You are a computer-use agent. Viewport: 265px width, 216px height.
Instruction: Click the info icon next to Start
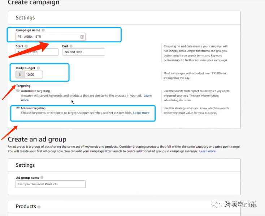coord(27,46)
